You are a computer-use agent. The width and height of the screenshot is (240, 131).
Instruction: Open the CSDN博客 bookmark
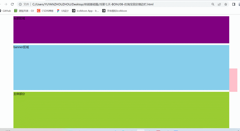click(x=45, y=11)
